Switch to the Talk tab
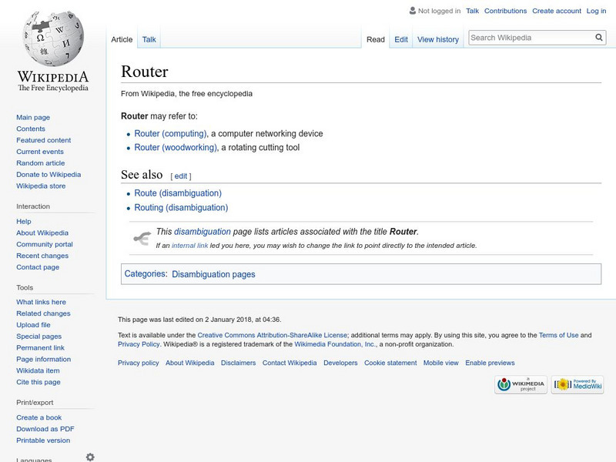Screen dimensions: 616x462 (149, 39)
